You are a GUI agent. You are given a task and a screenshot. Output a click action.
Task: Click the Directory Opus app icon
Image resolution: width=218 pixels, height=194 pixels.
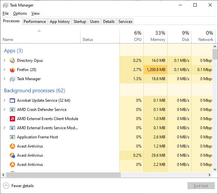[12, 61]
